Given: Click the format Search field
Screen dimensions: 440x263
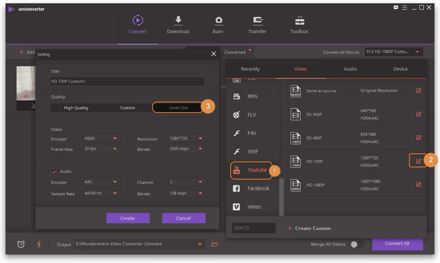Looking at the screenshot, I should pyautogui.click(x=254, y=228).
